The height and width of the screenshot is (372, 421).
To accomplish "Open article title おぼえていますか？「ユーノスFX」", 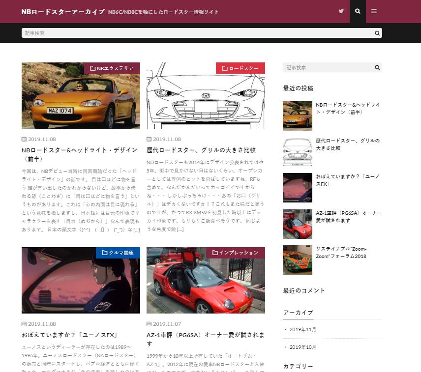I will tap(70, 335).
